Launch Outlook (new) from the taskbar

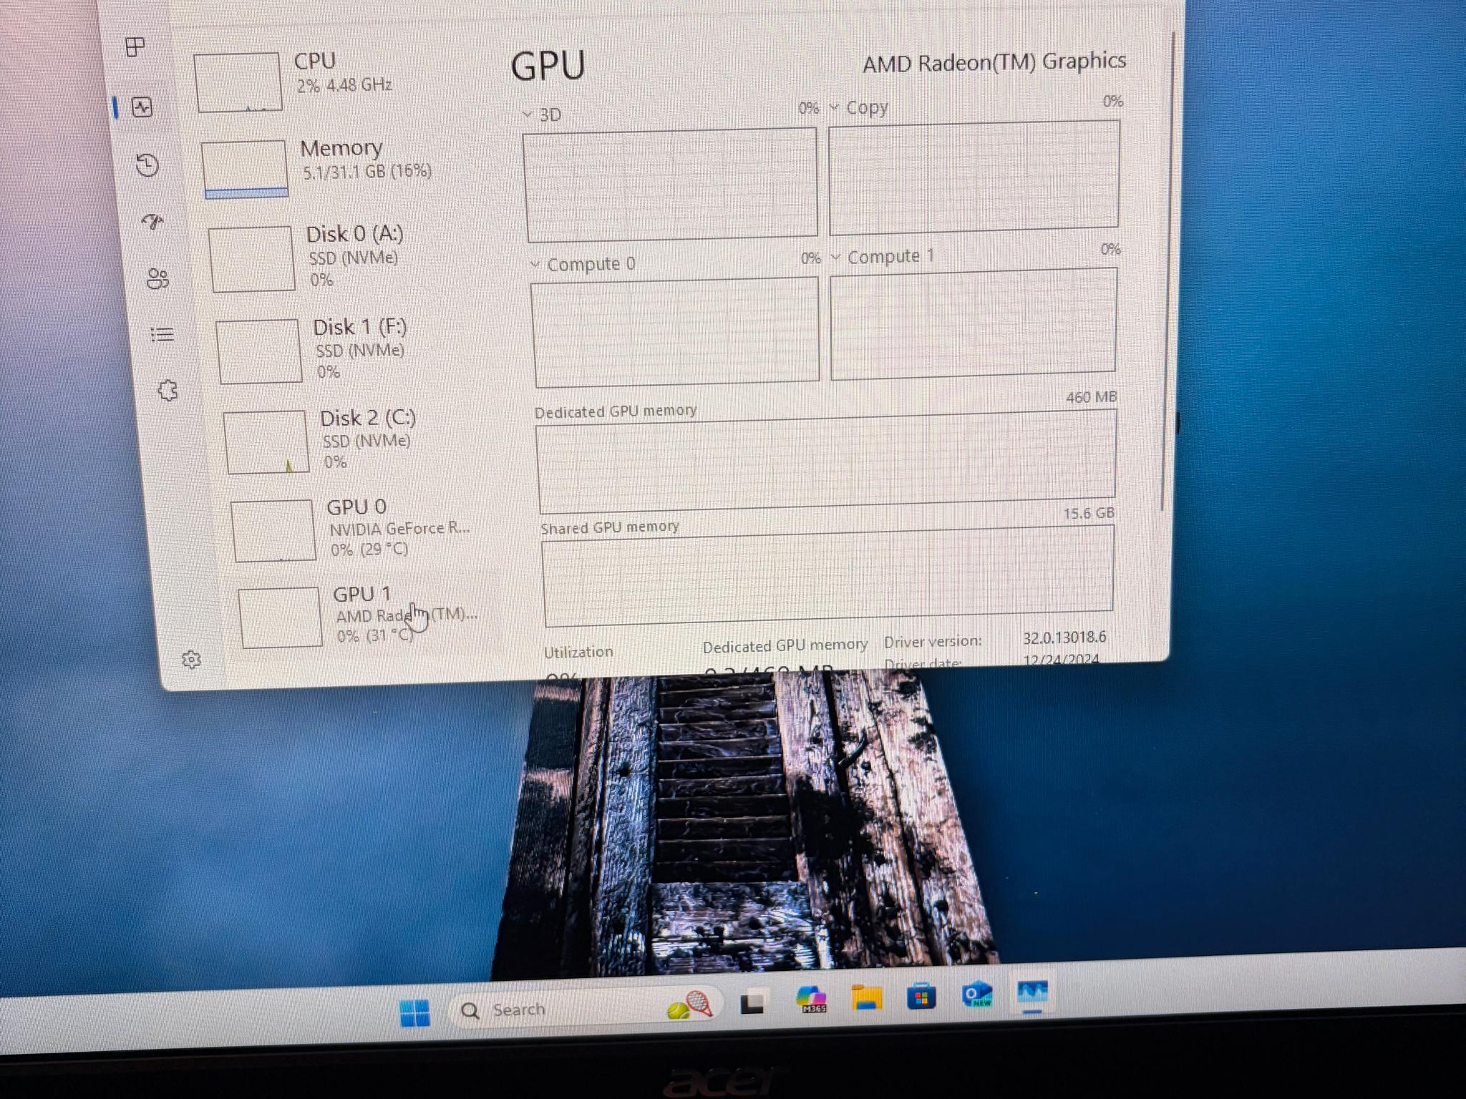(x=977, y=995)
